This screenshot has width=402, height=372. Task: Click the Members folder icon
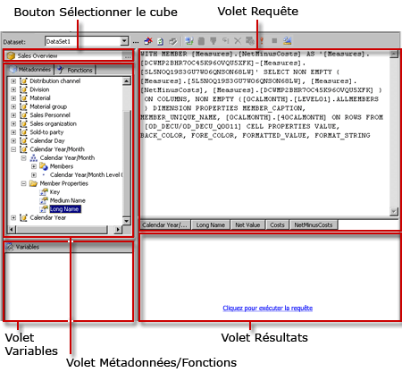click(x=44, y=166)
